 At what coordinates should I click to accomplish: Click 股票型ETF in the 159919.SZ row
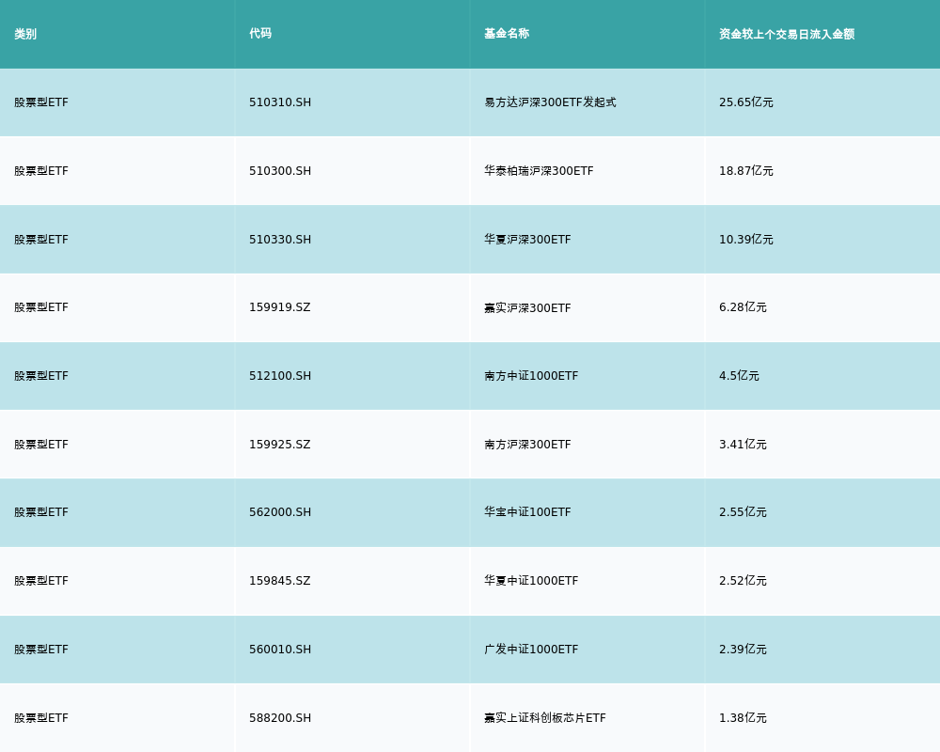pos(41,307)
